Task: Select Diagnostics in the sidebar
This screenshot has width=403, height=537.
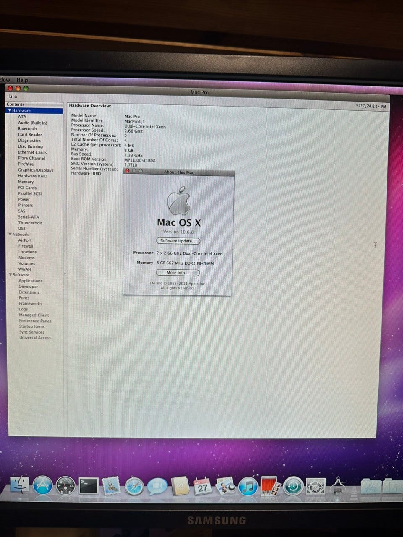Action: click(29, 141)
